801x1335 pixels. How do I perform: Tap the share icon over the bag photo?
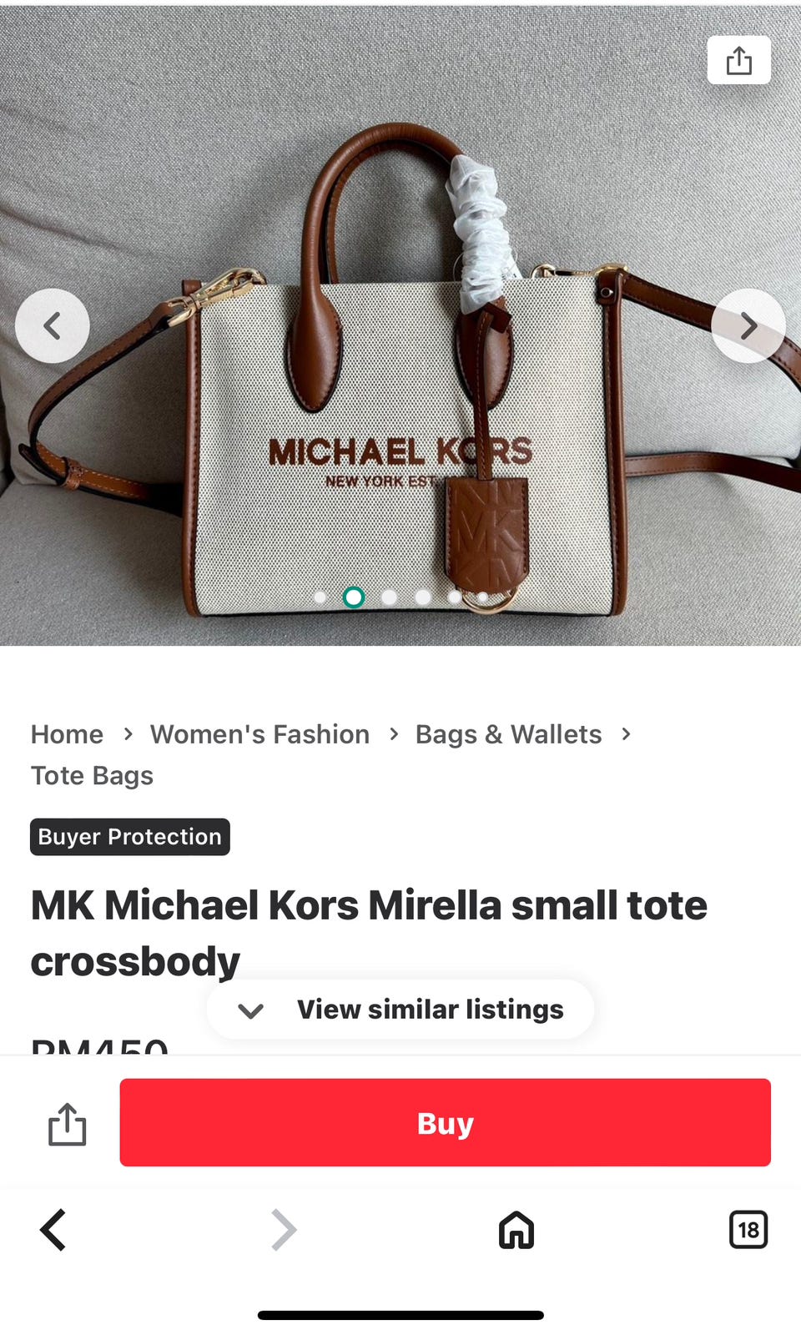(738, 60)
